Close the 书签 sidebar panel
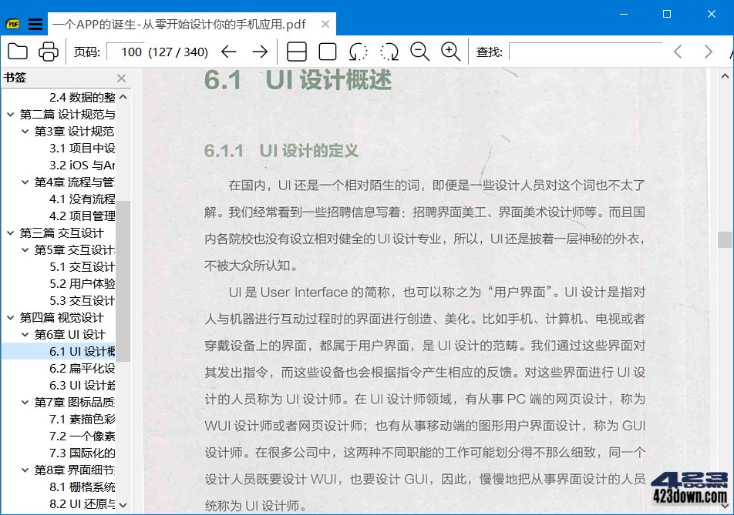734x515 pixels. click(x=120, y=78)
